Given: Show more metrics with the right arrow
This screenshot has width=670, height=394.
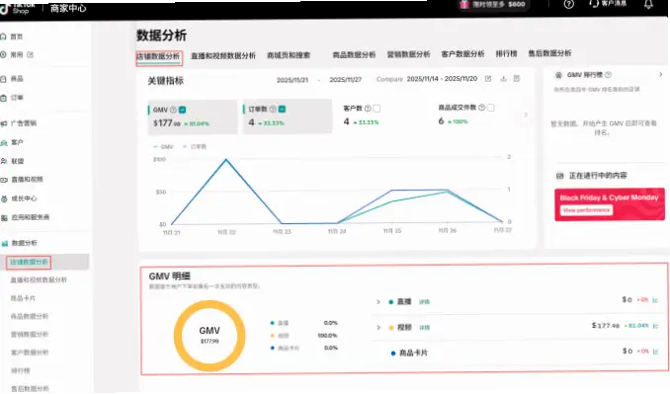Looking at the screenshot, I should pyautogui.click(x=526, y=115).
